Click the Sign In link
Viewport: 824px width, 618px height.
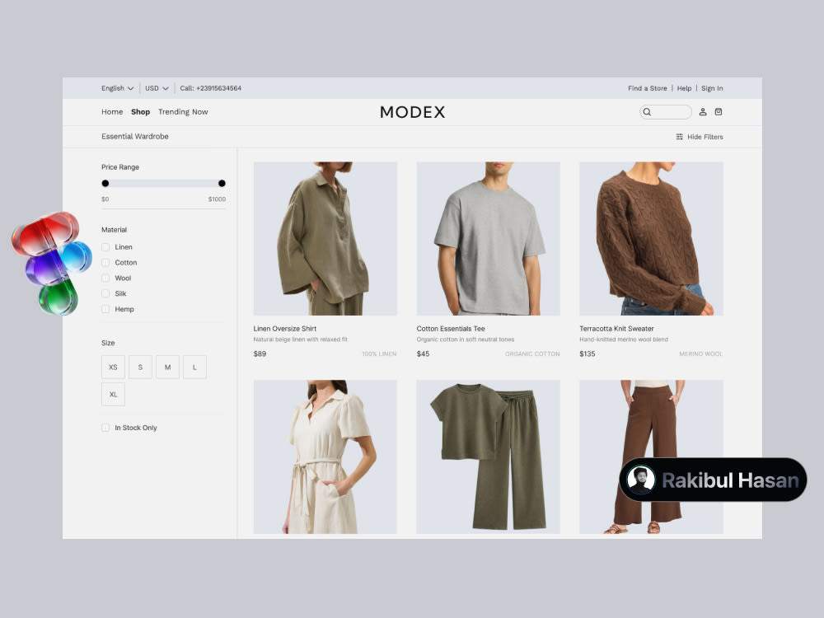[x=712, y=88]
